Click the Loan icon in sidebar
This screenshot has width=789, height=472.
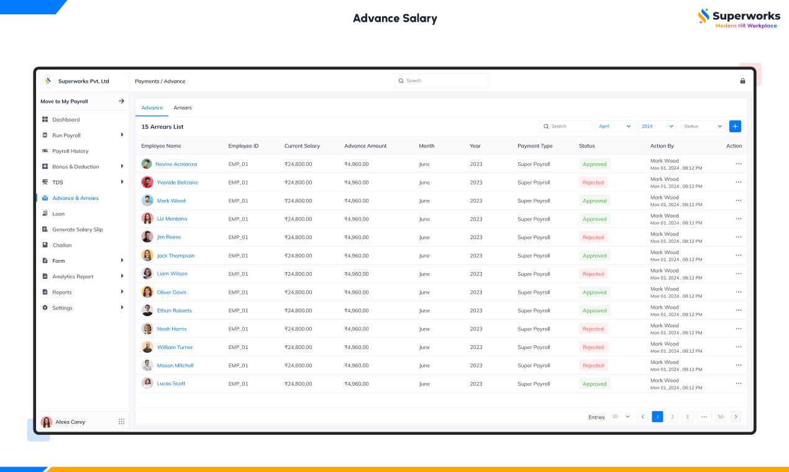click(x=45, y=214)
